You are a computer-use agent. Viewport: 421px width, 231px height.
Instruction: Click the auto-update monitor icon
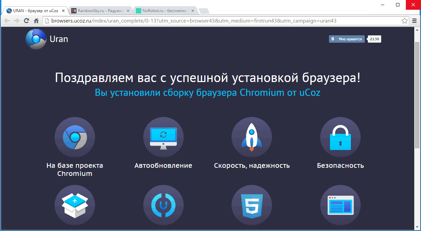point(163,137)
